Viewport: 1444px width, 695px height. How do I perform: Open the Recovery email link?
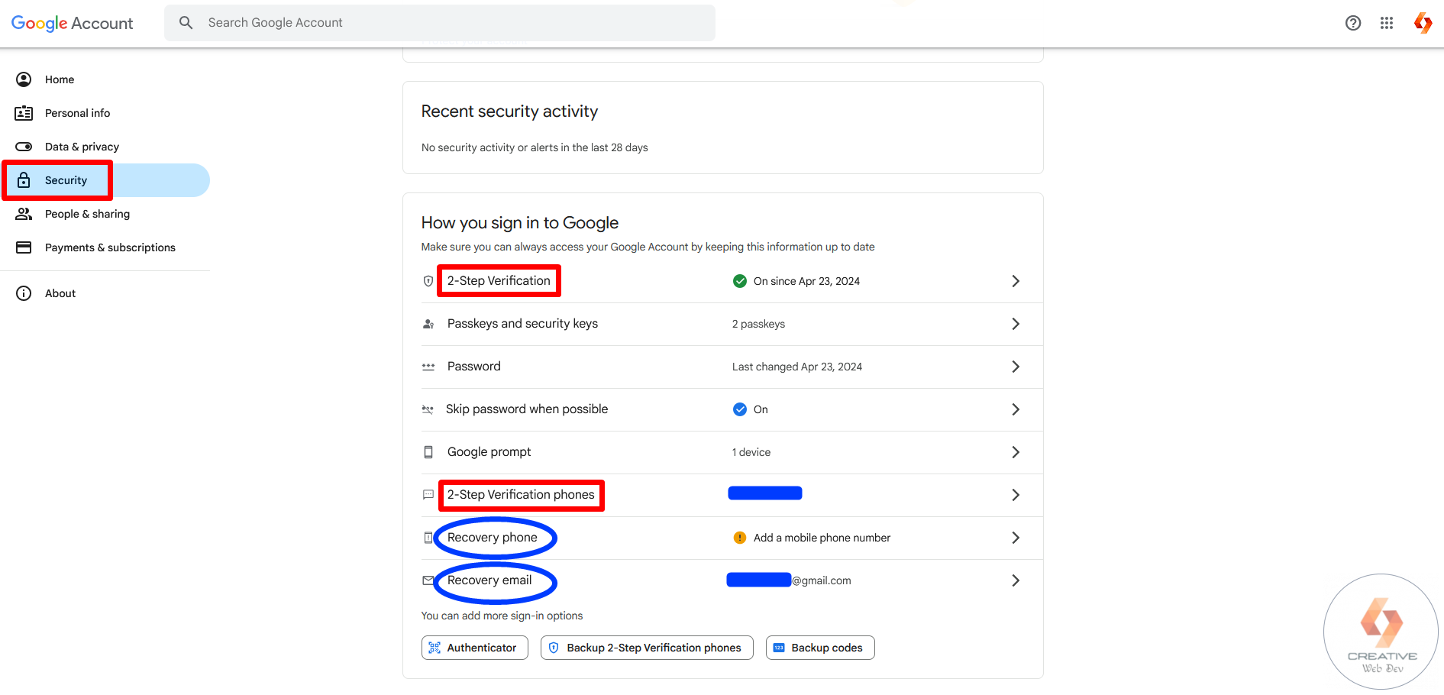click(x=489, y=580)
